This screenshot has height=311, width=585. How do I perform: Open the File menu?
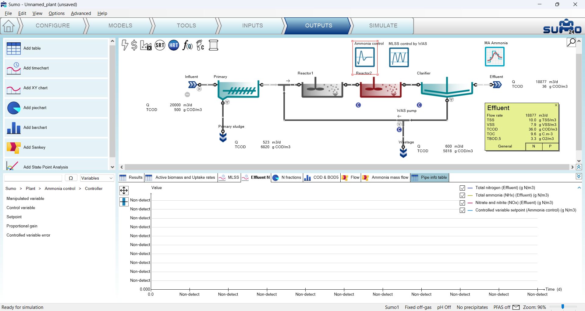(8, 13)
